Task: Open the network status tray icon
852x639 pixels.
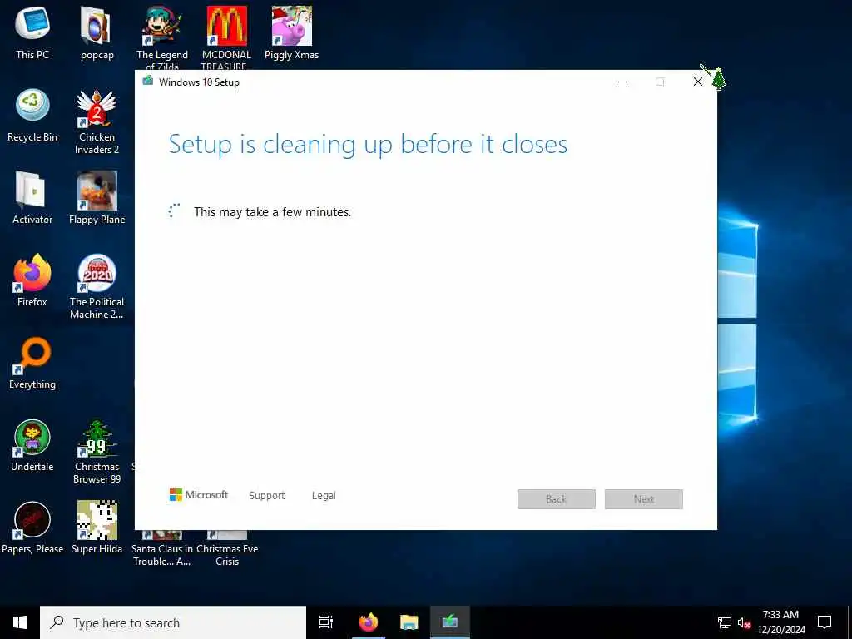Action: click(725, 622)
